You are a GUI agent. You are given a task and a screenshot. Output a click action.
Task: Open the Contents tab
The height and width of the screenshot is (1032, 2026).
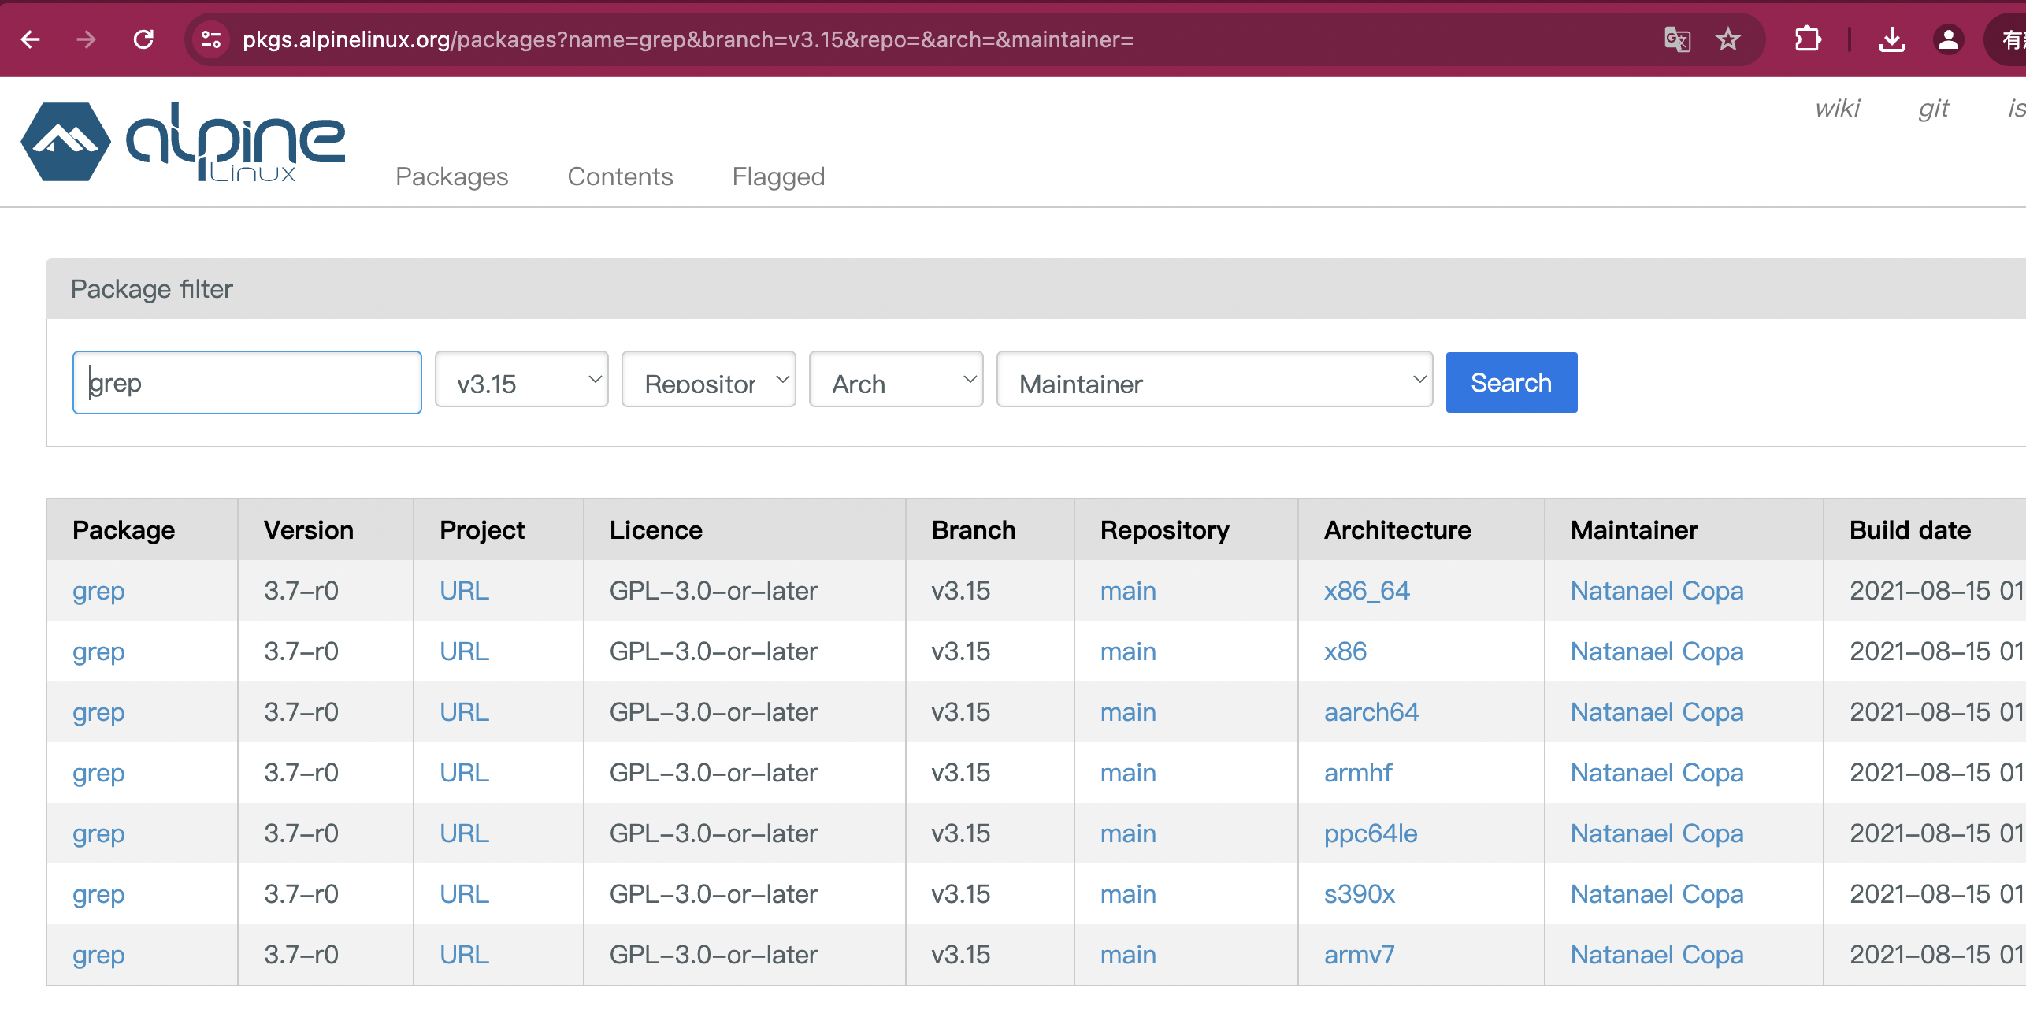tap(620, 176)
